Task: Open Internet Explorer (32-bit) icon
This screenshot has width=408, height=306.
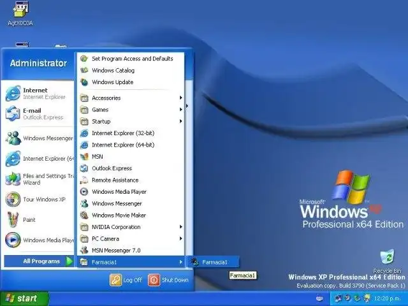Action: [84, 133]
